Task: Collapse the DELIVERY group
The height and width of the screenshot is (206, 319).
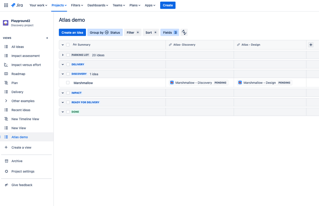Action: 63,64
